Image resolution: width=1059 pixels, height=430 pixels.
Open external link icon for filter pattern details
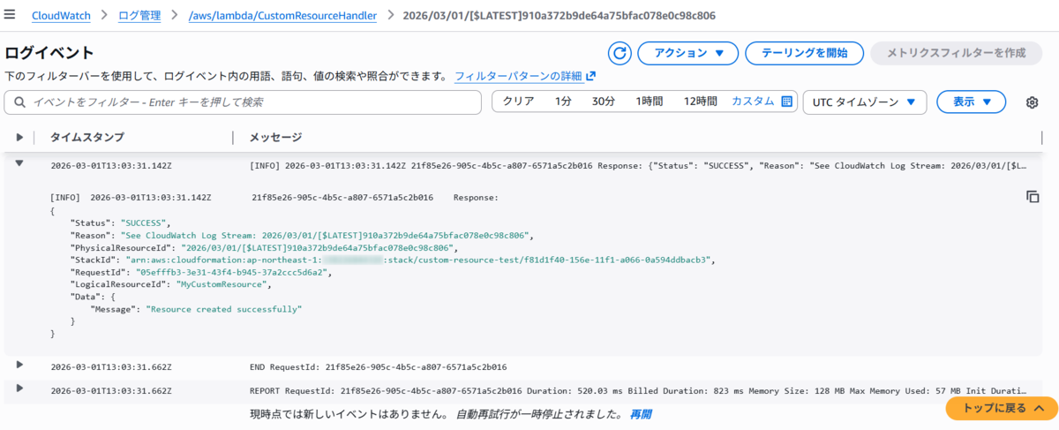590,77
